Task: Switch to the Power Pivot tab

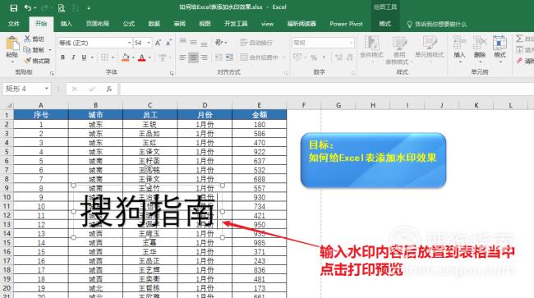Action: pyautogui.click(x=346, y=24)
